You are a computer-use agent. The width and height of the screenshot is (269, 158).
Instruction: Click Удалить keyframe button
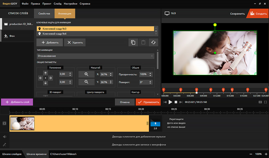(x=75, y=42)
